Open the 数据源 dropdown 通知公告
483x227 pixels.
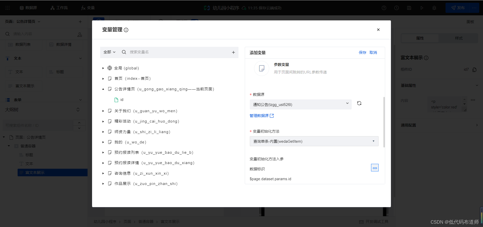coord(301,104)
